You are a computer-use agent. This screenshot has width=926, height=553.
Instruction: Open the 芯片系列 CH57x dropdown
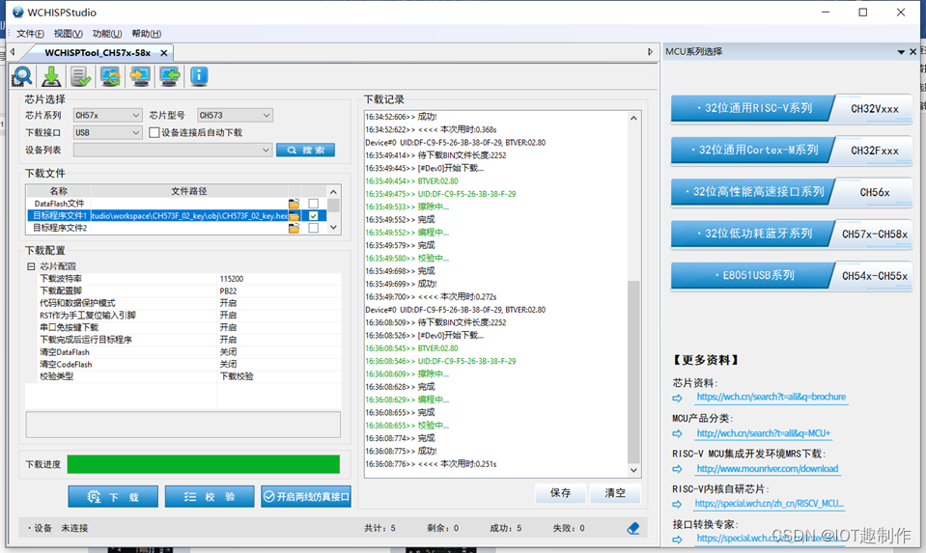tap(107, 115)
